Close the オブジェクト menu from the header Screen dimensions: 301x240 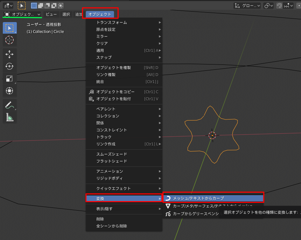point(100,14)
